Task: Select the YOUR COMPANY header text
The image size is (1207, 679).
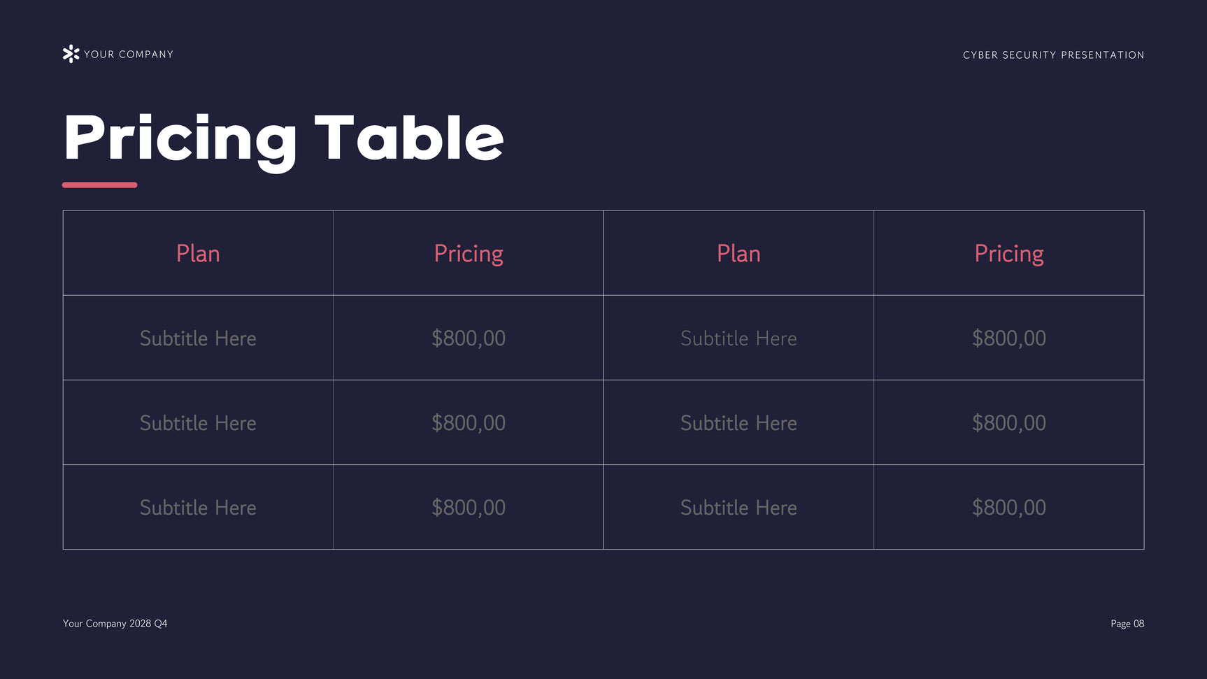Action: (x=128, y=55)
